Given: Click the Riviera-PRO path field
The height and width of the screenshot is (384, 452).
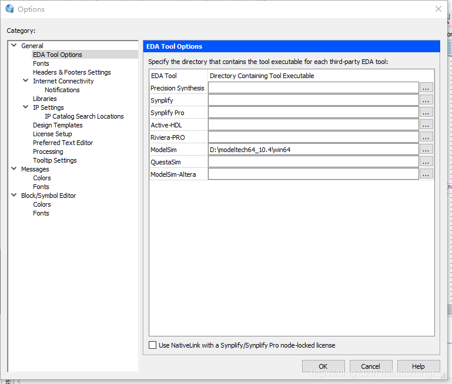Looking at the screenshot, I should click(x=313, y=137).
